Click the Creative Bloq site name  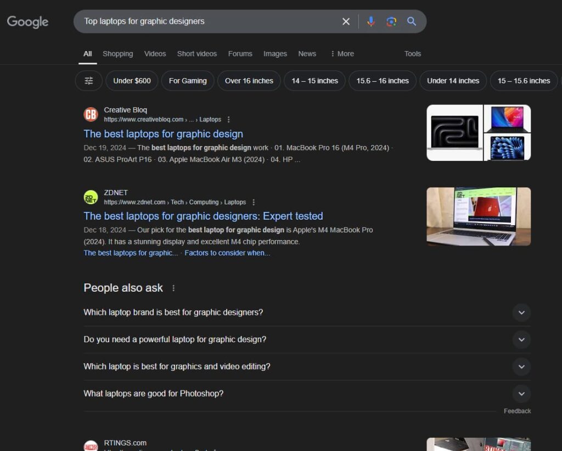pos(126,110)
